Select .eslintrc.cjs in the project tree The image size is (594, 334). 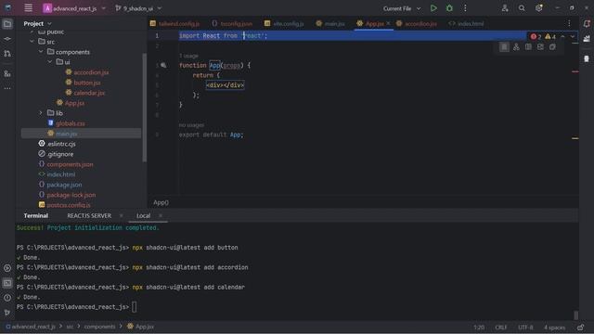coord(61,144)
